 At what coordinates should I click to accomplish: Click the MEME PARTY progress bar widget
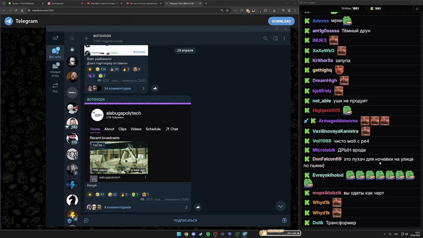click(280, 233)
